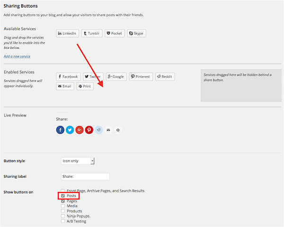Click the Twitter icon in Live Preview

(70, 130)
